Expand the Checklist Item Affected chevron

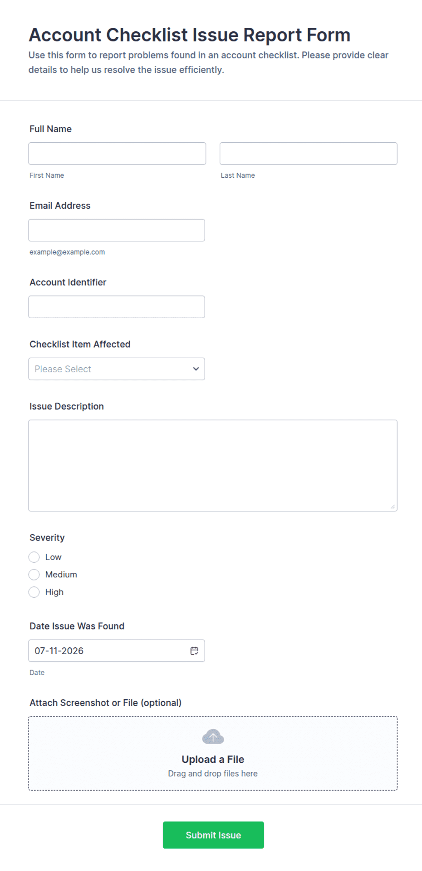click(196, 369)
